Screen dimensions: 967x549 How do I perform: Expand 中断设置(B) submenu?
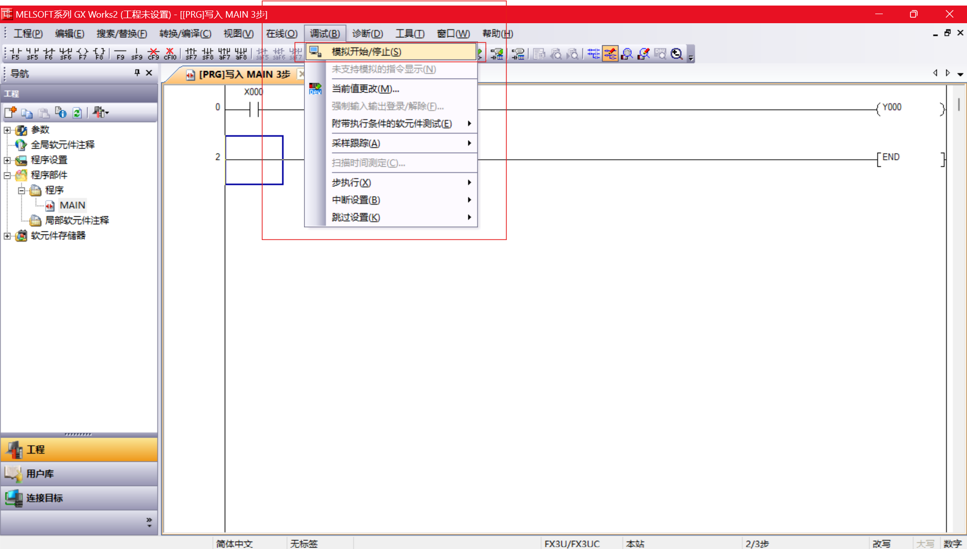point(391,200)
